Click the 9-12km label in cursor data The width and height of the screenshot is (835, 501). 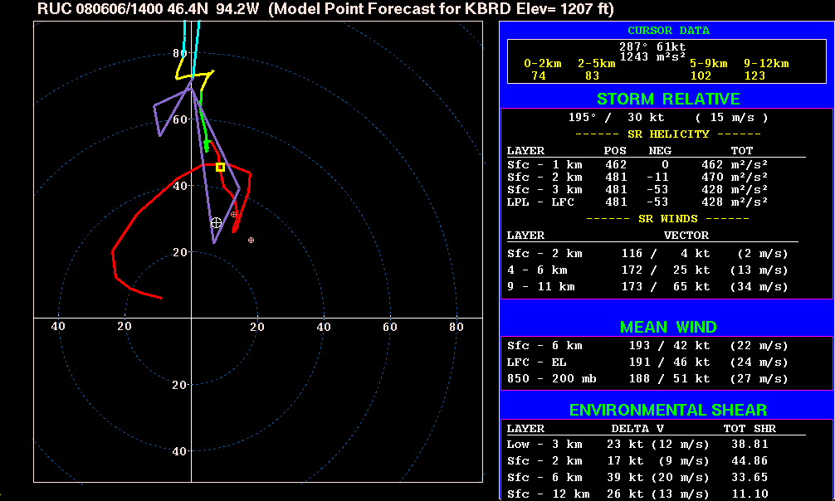(x=765, y=64)
